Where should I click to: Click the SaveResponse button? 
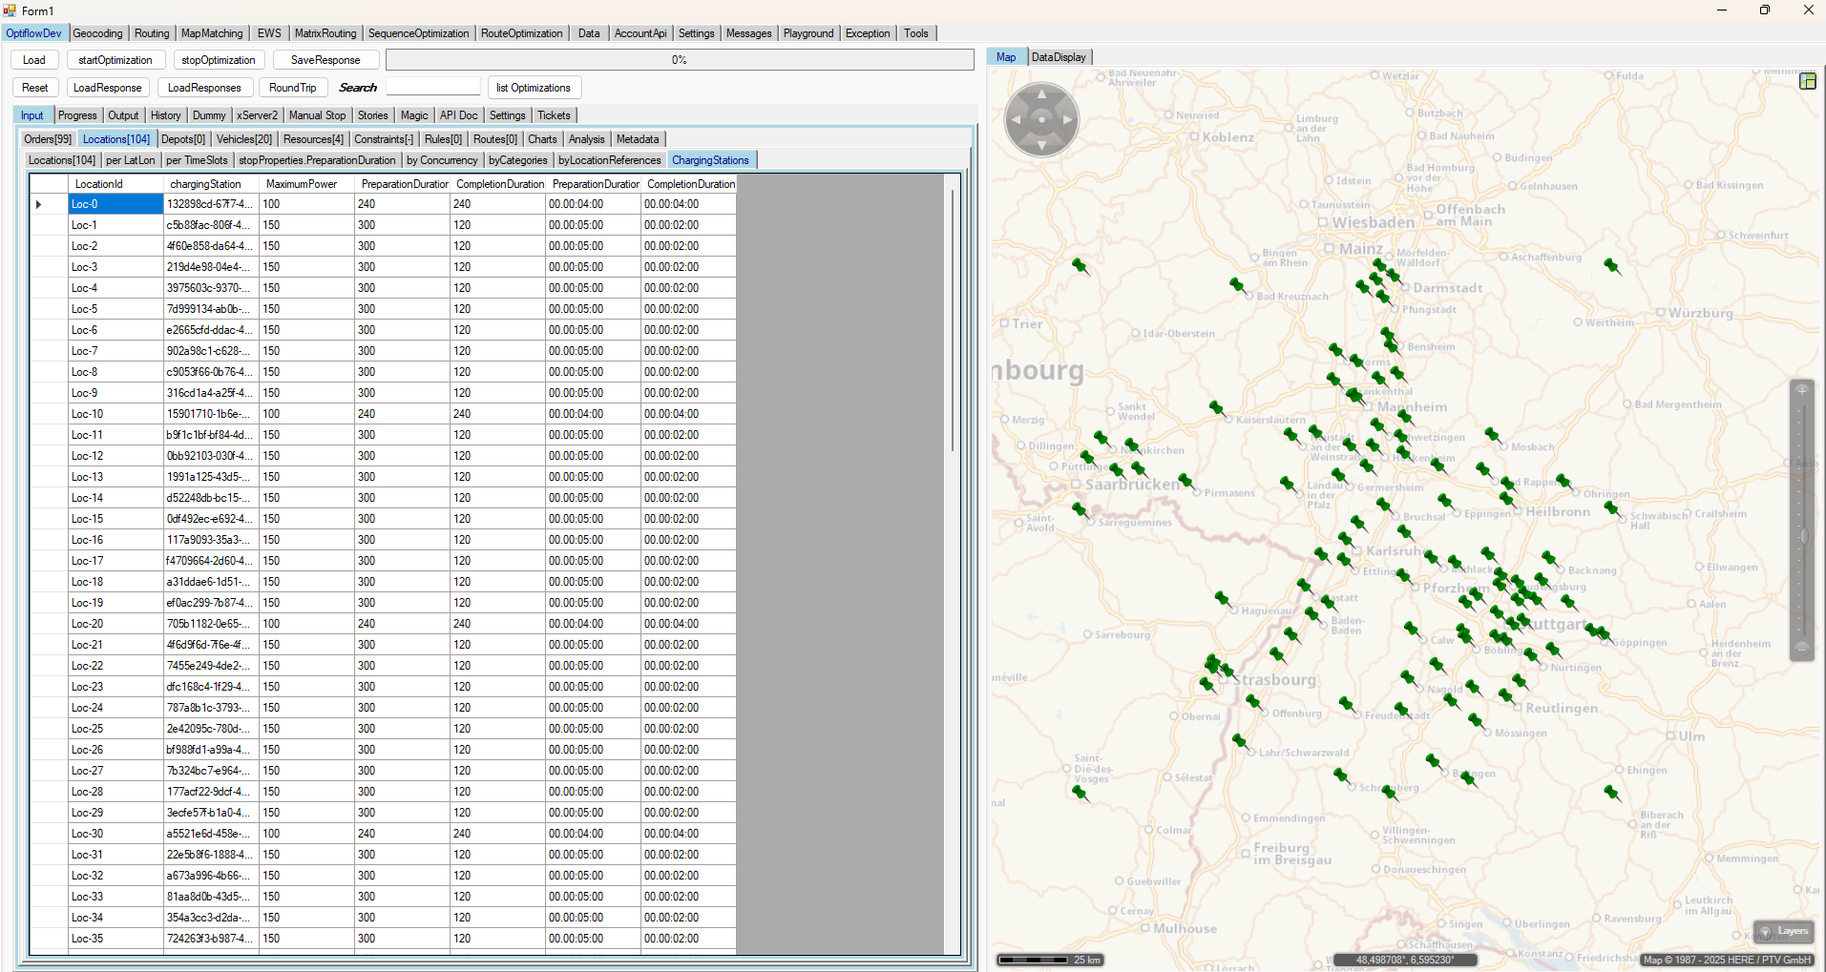325,60
